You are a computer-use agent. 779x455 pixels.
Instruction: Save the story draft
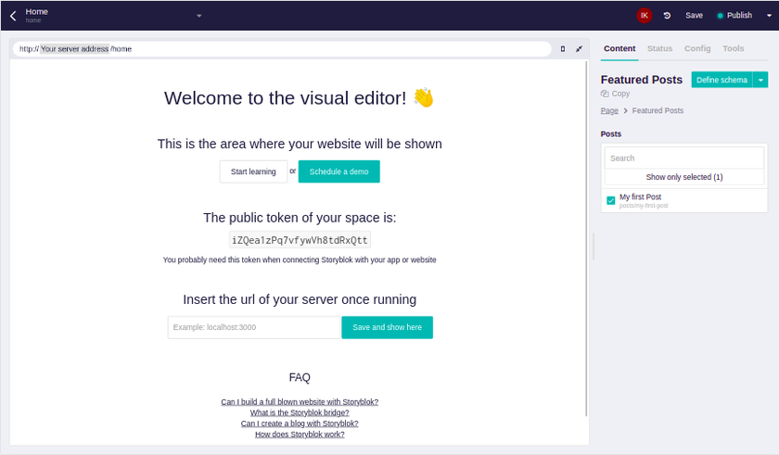pos(694,16)
